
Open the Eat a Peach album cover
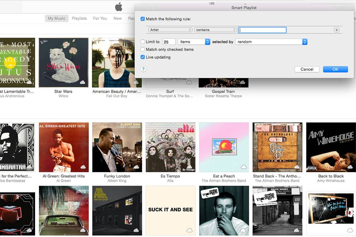[224, 147]
